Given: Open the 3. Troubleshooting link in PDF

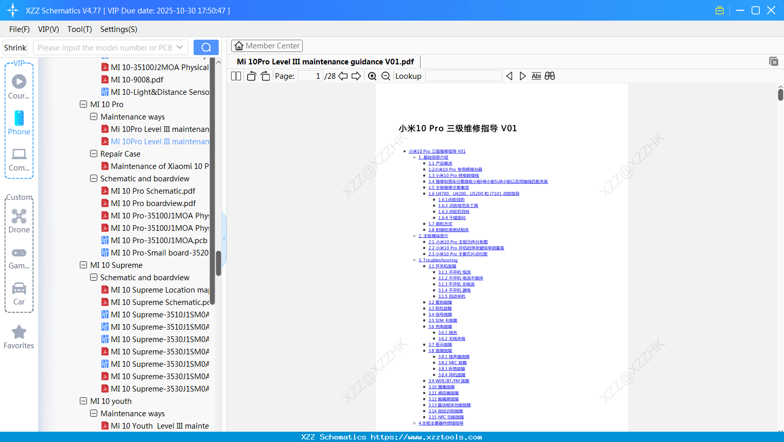Looking at the screenshot, I should coord(438,260).
